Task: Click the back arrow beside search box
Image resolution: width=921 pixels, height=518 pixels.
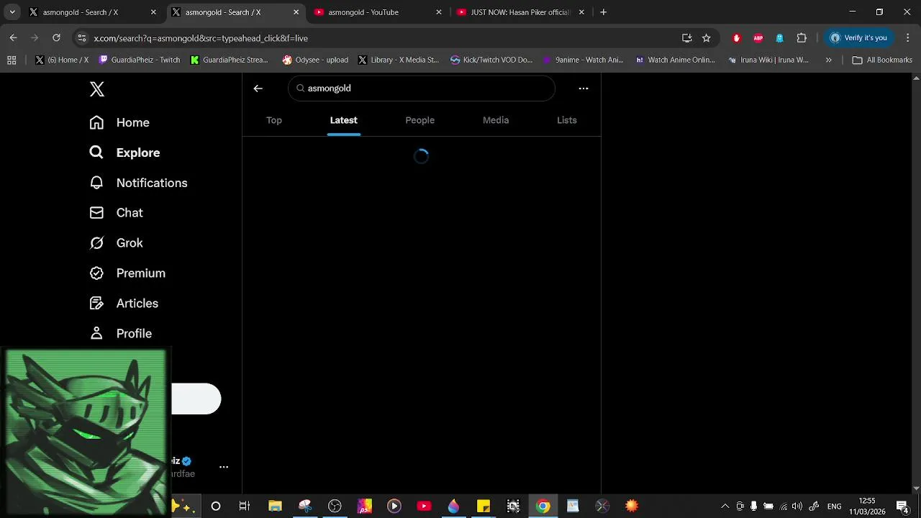Action: click(x=258, y=88)
